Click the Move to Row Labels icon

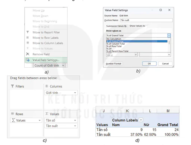(x=28, y=38)
